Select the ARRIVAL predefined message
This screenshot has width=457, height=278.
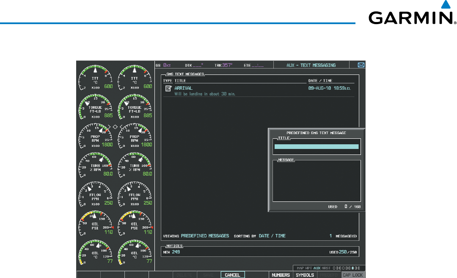click(x=183, y=88)
